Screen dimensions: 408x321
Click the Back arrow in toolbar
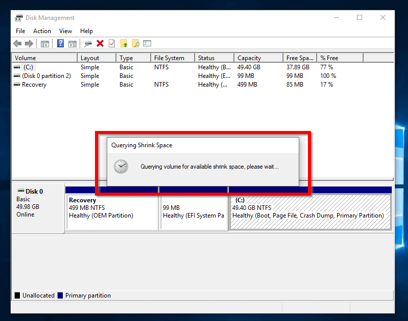point(17,44)
